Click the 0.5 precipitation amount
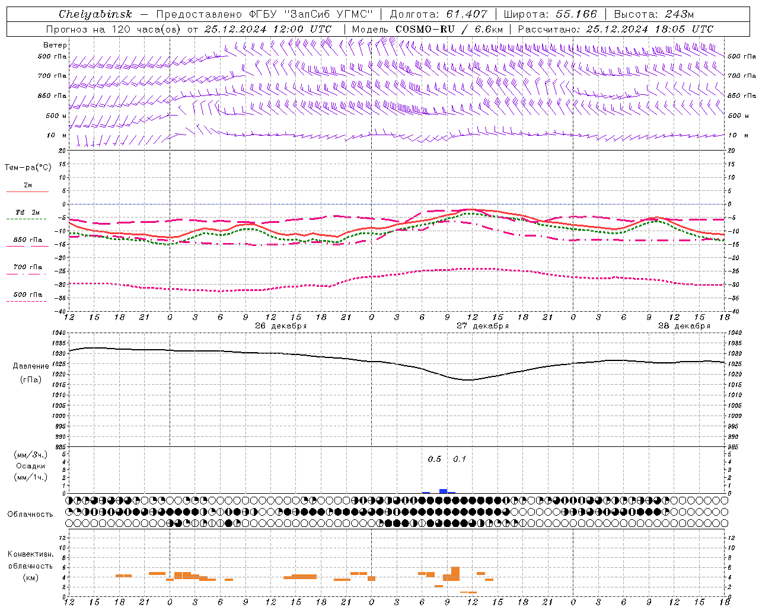This screenshot has width=759, height=607. 435,459
